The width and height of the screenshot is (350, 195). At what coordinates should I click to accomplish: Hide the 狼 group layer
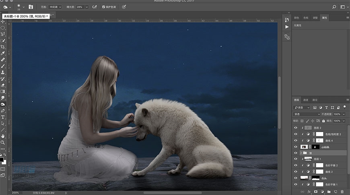[296, 153]
